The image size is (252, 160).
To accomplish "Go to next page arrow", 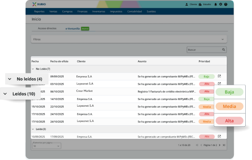I will click(219, 145).
